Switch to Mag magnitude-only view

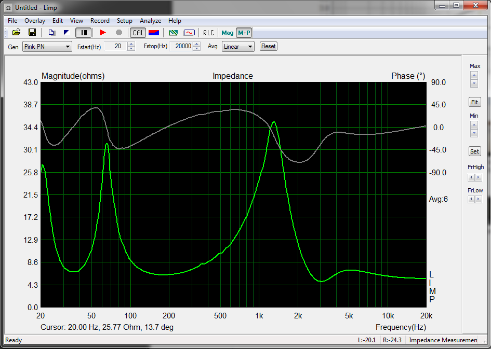coord(228,33)
